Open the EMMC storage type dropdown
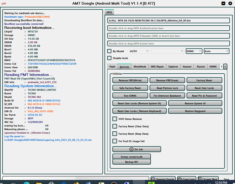This screenshot has width=235, height=184. (194, 51)
